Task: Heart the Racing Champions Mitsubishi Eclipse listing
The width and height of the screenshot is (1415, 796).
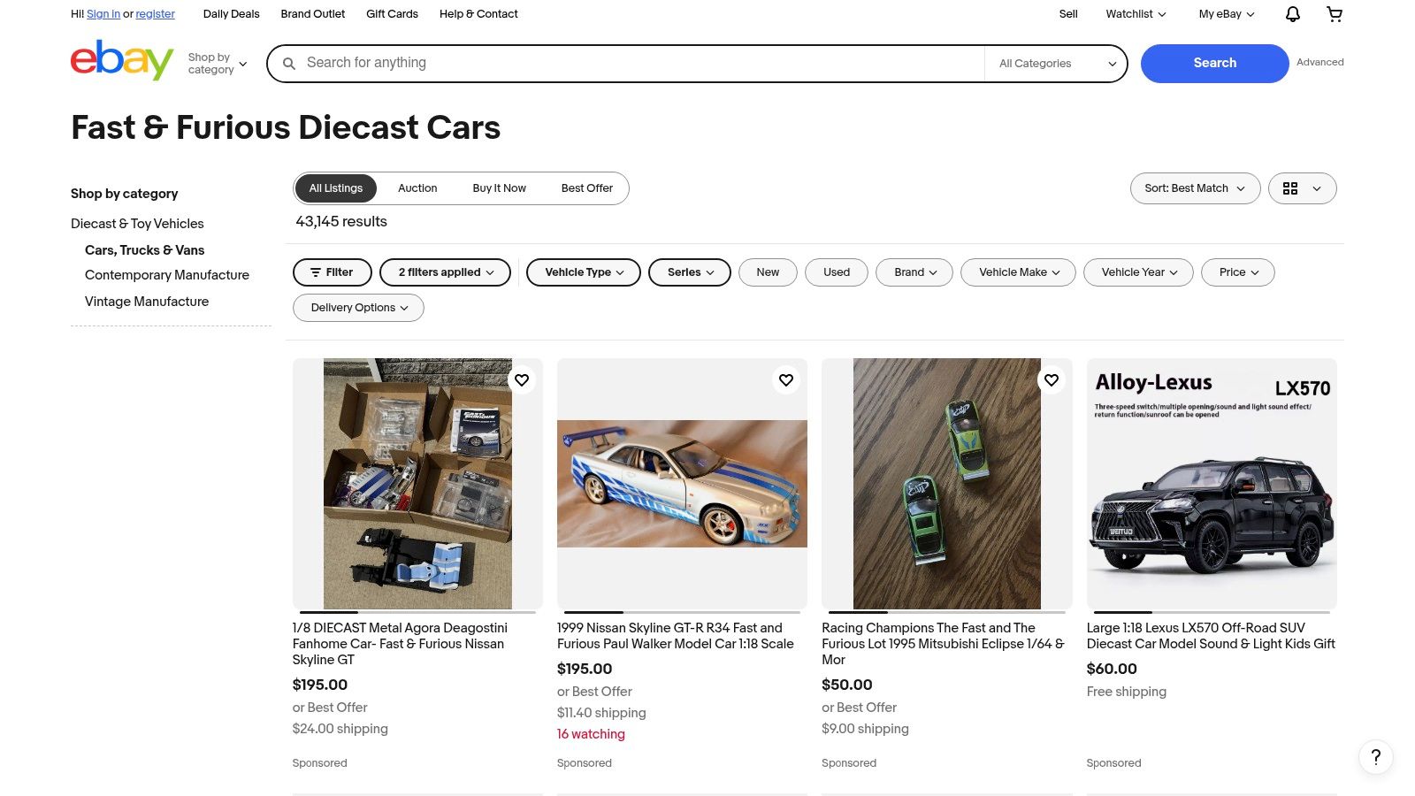Action: [1052, 380]
